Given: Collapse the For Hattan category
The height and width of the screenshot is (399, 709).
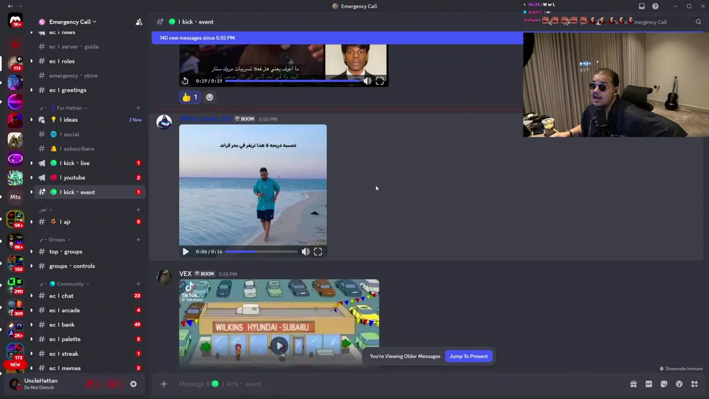Looking at the screenshot, I should coord(69,108).
